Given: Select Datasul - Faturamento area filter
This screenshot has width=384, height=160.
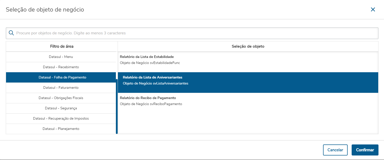Looking at the screenshot, I should (x=61, y=88).
